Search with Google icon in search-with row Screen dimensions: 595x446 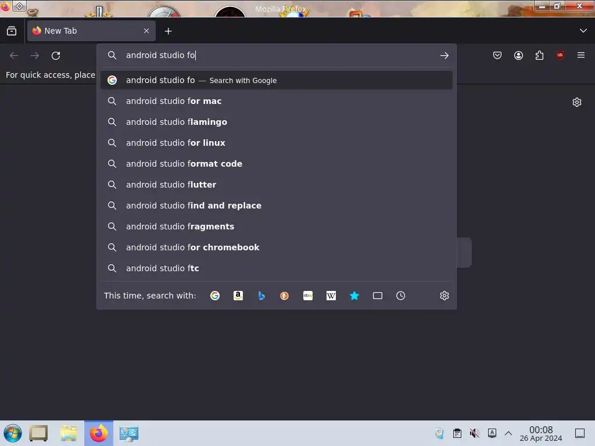point(215,296)
